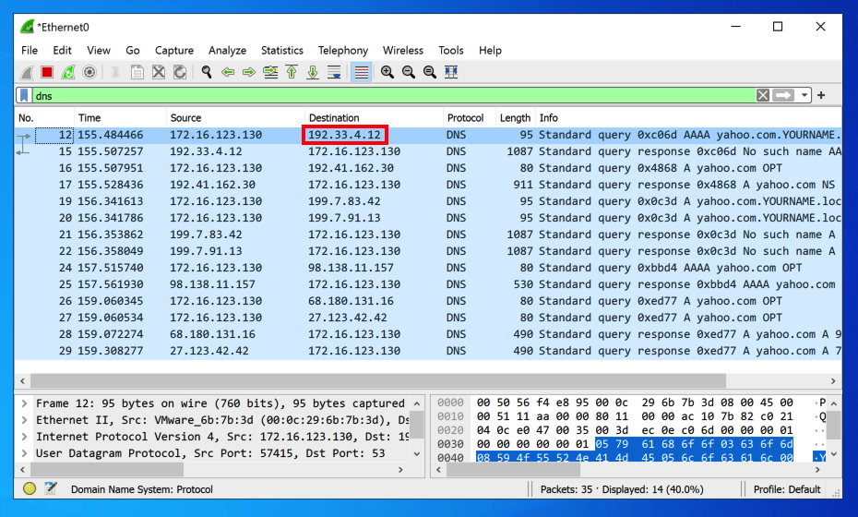Reset text to normal size

click(430, 72)
